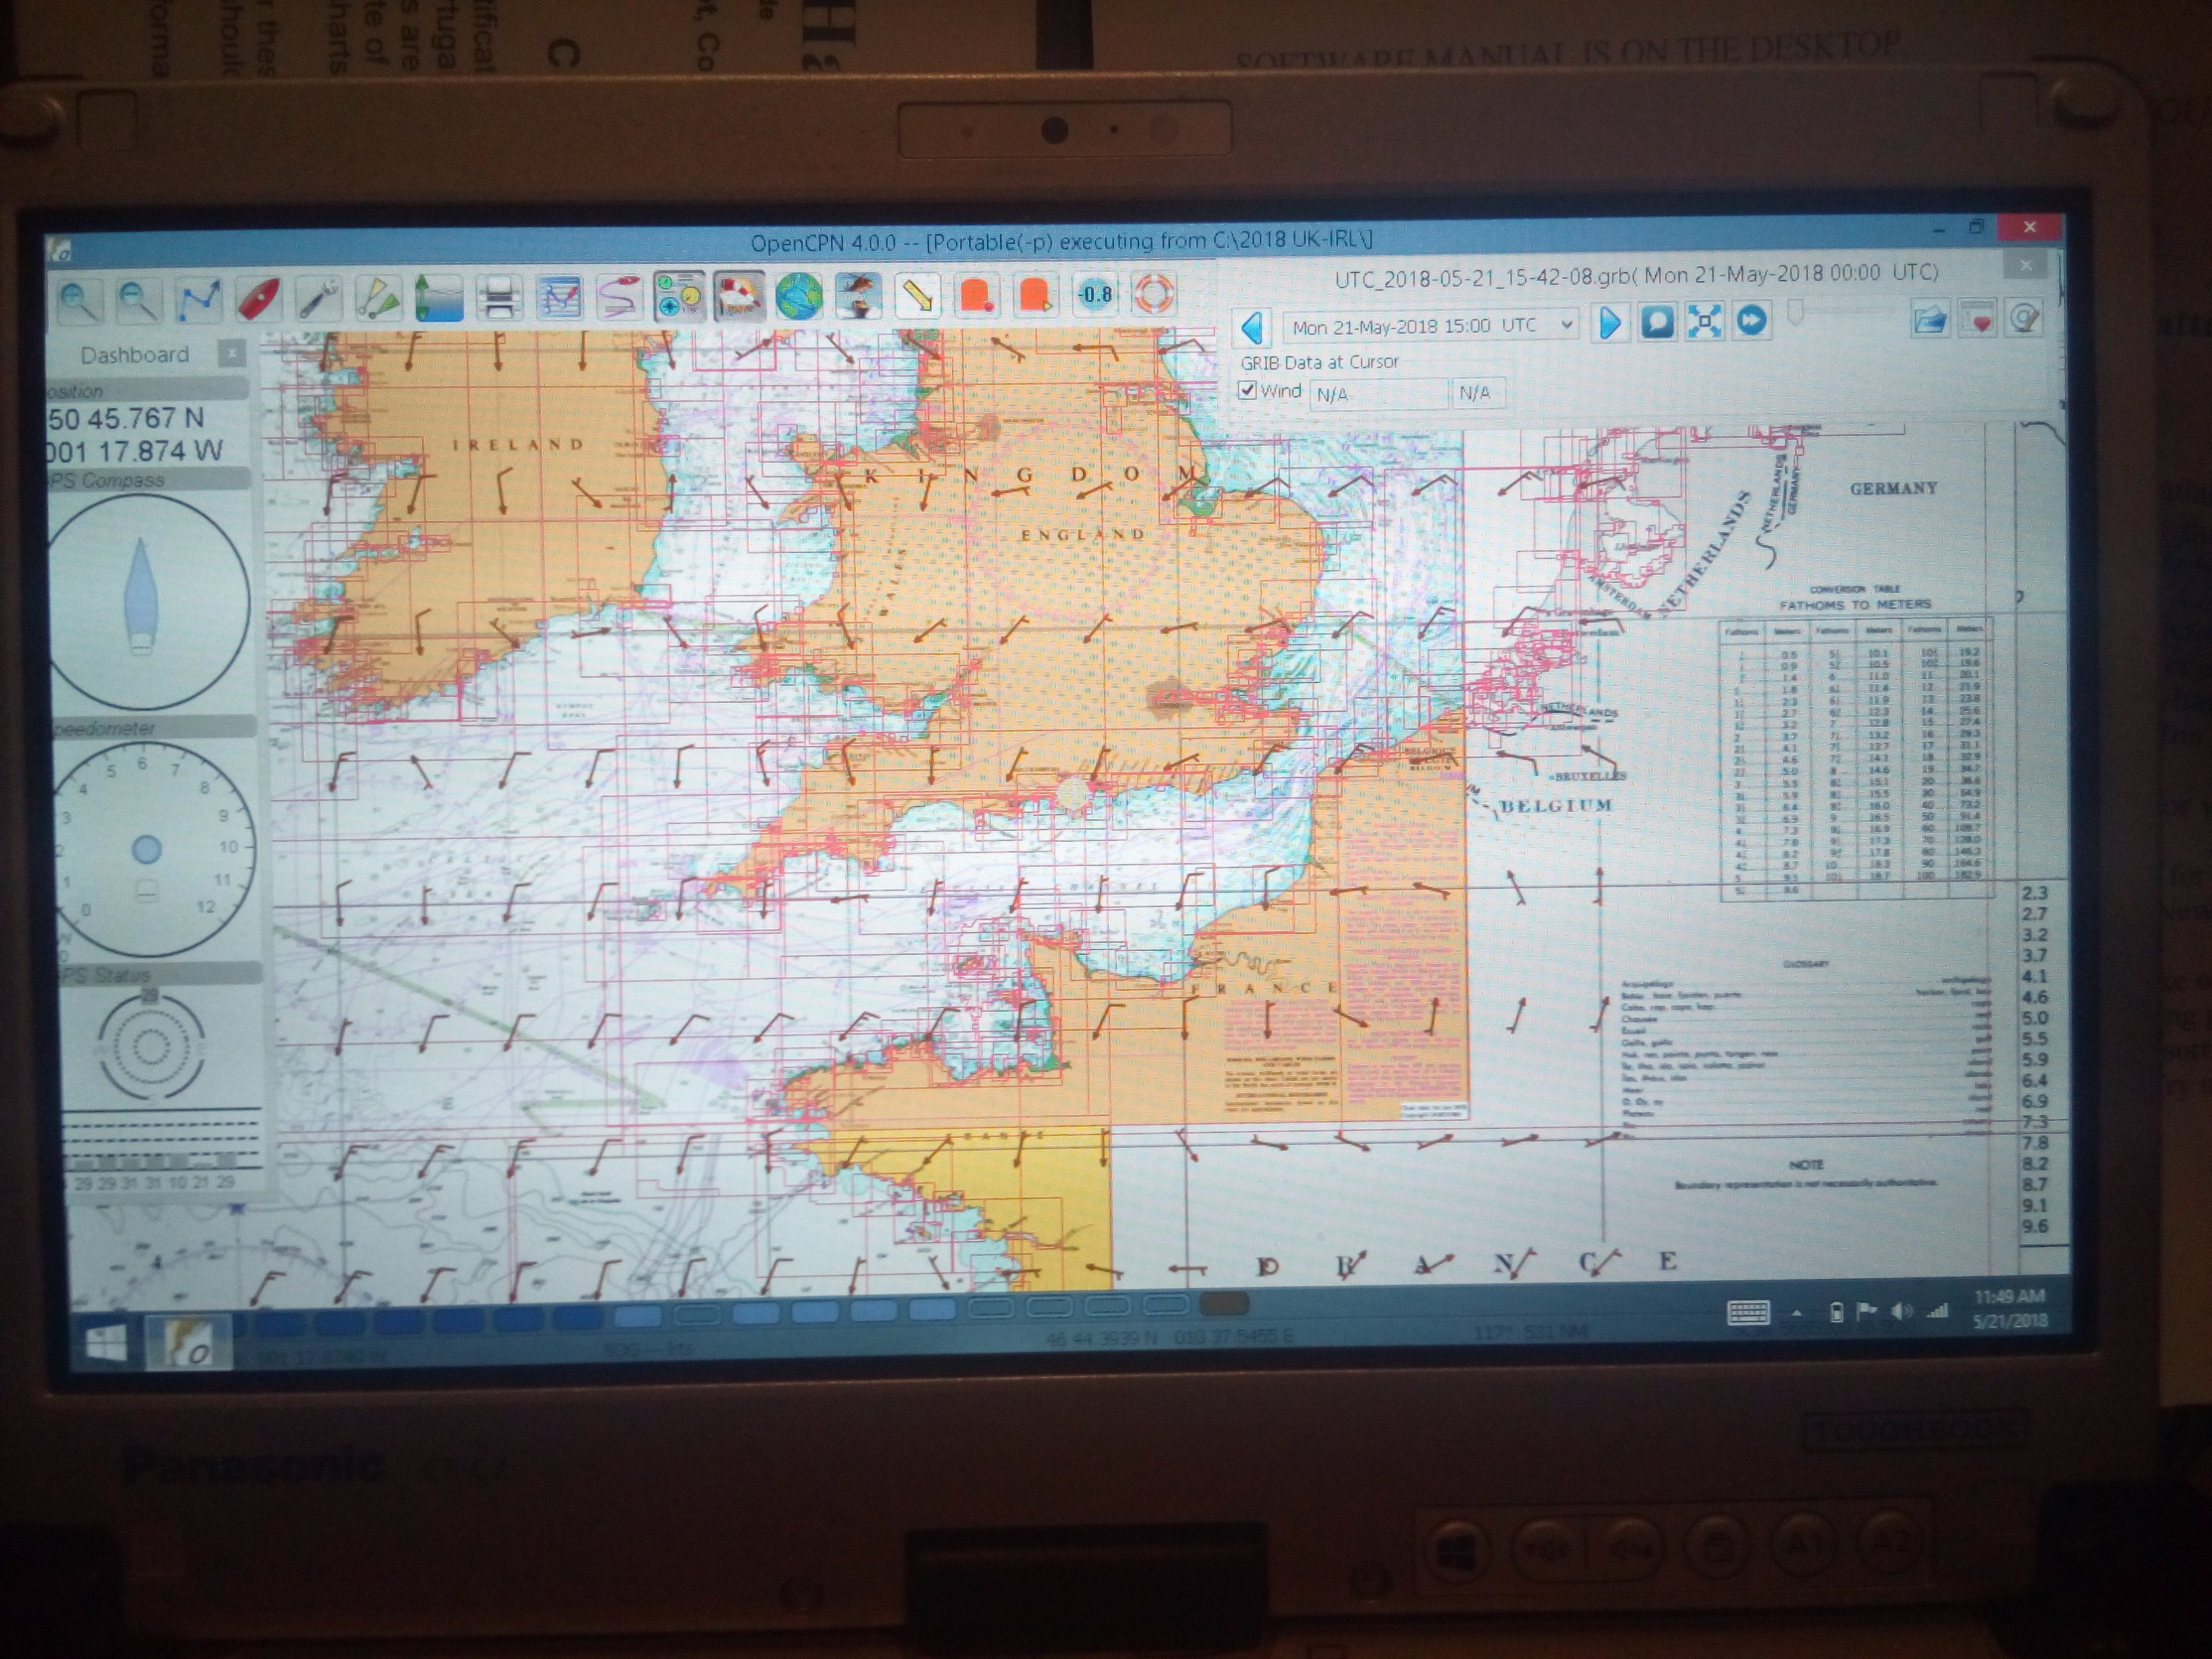Adjust the GRIB timeline slider handle
The image size is (2212, 1659).
(1796, 313)
